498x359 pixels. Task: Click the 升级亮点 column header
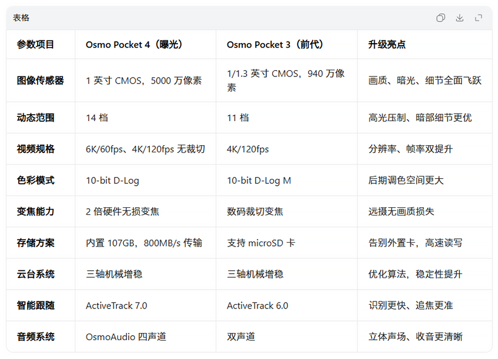(383, 45)
